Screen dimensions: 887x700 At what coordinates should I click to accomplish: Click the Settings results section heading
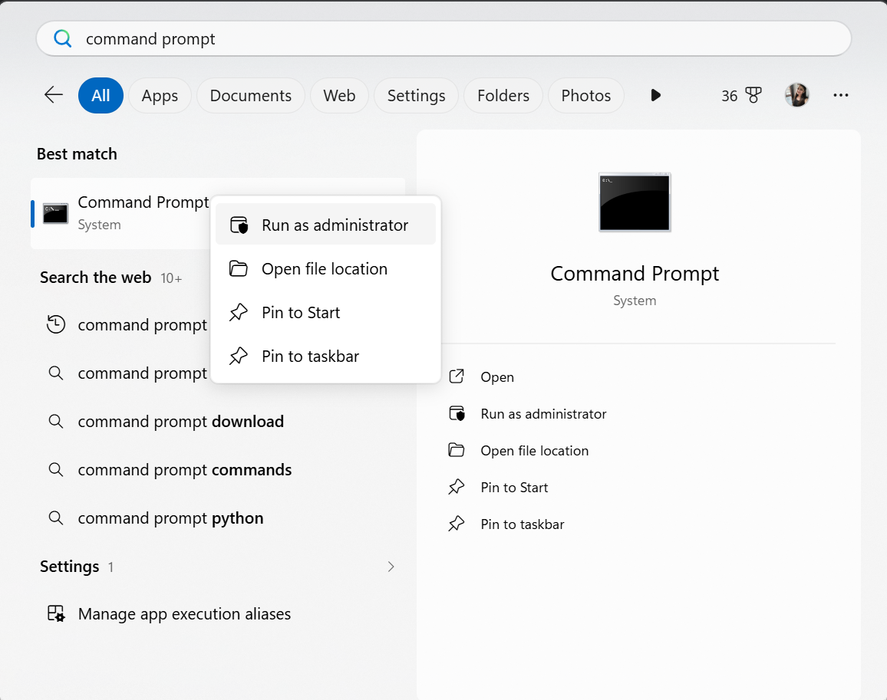70,567
